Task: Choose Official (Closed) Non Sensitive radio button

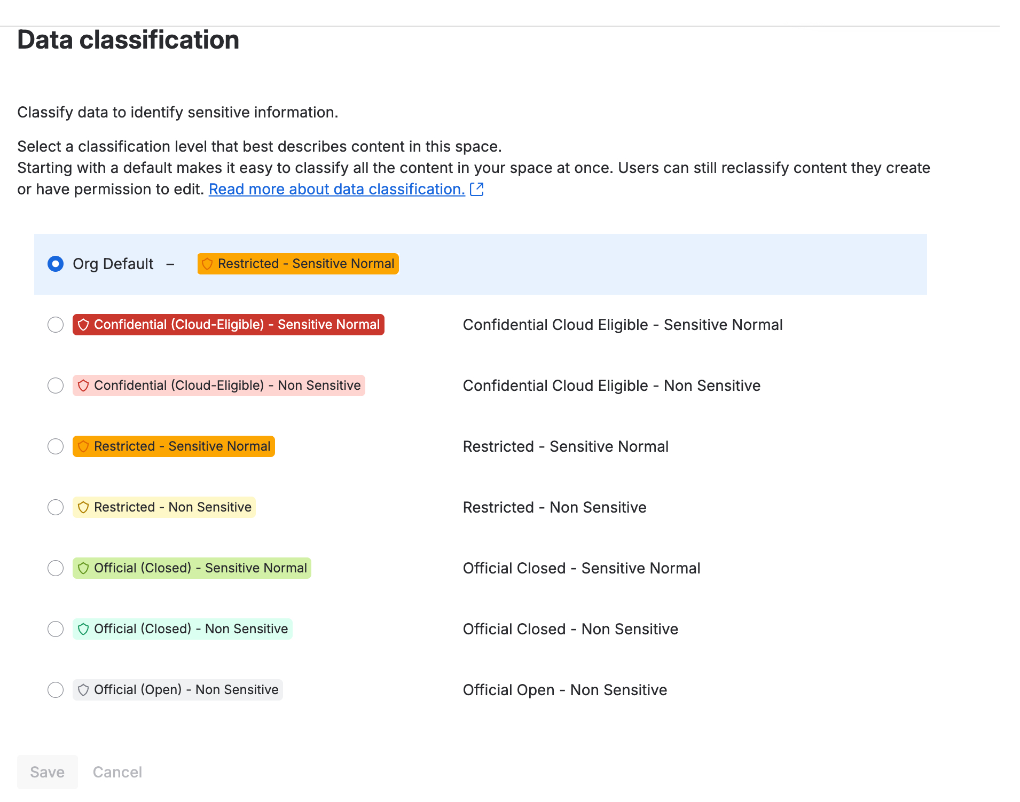Action: tap(56, 629)
